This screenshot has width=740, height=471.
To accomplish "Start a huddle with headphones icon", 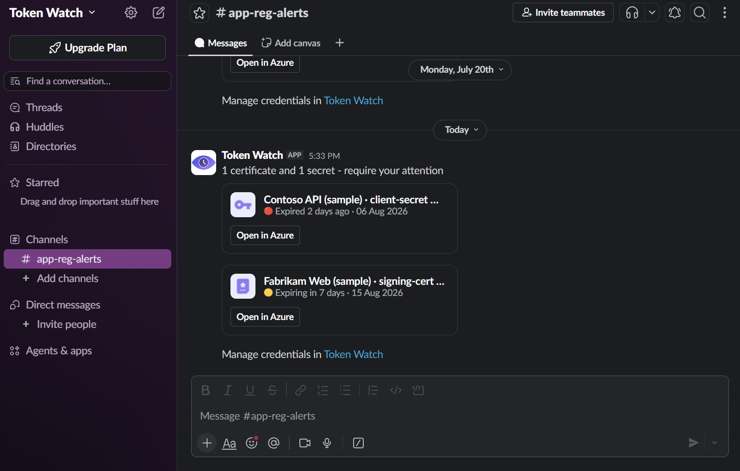I will pos(632,13).
